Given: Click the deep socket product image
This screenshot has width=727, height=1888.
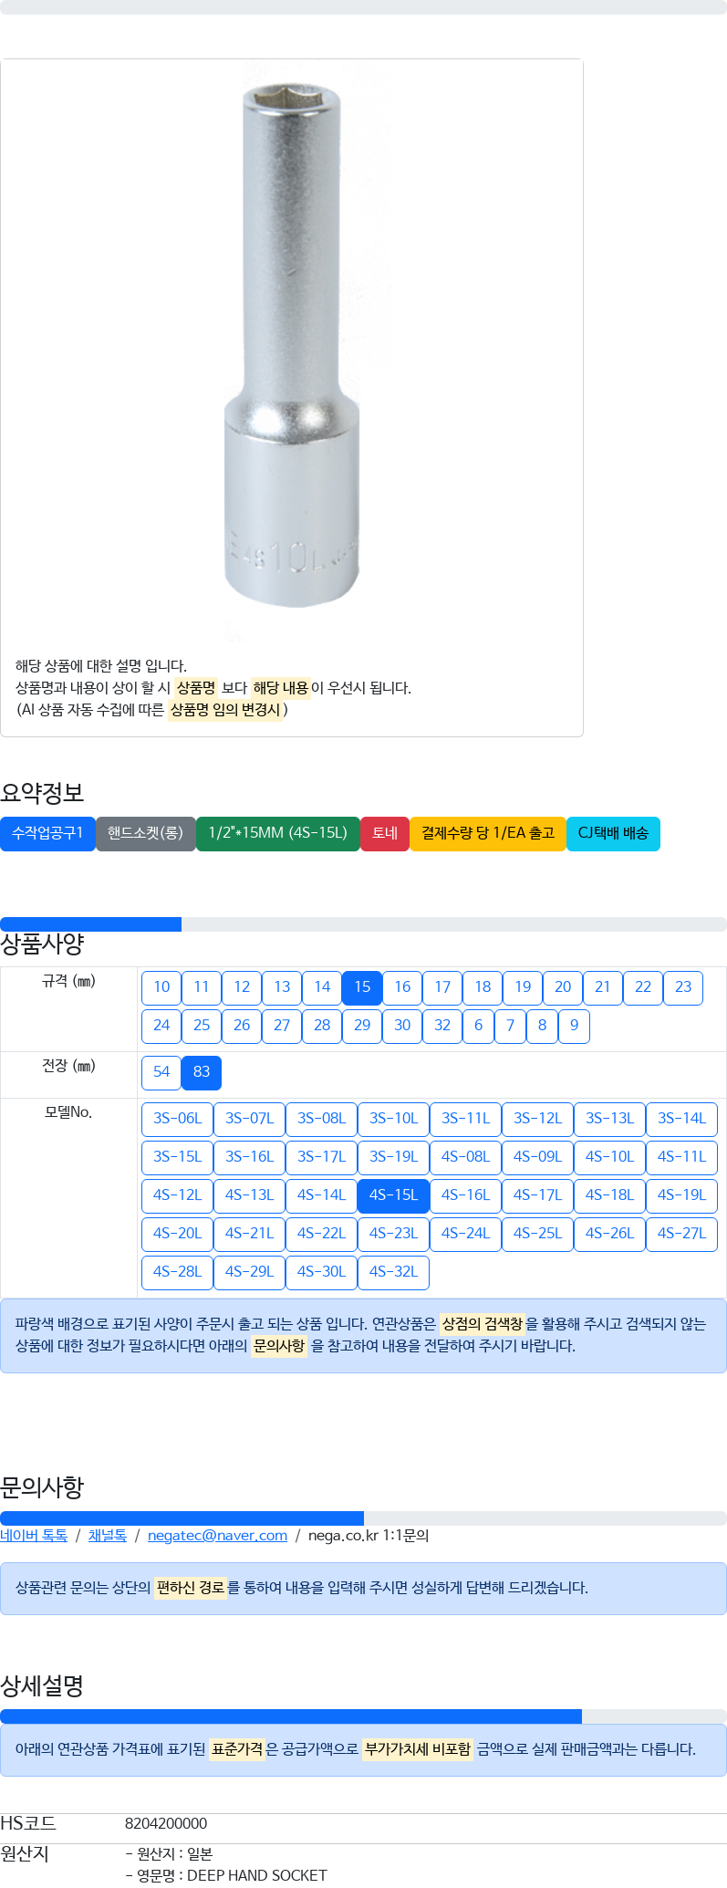Looking at the screenshot, I should pyautogui.click(x=292, y=351).
